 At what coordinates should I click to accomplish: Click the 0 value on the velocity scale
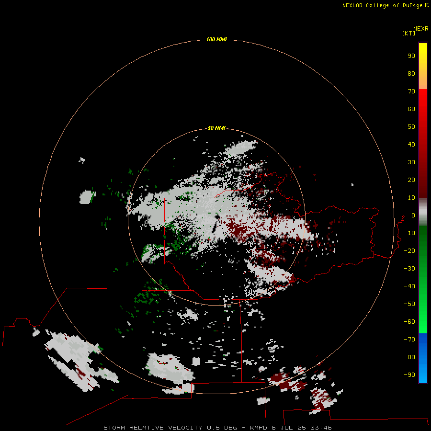point(413,215)
